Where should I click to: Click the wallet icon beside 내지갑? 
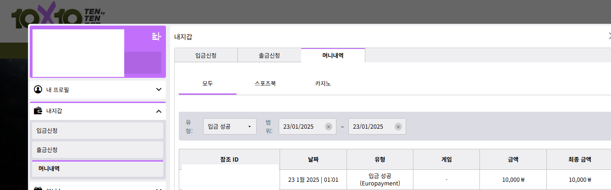(x=38, y=111)
